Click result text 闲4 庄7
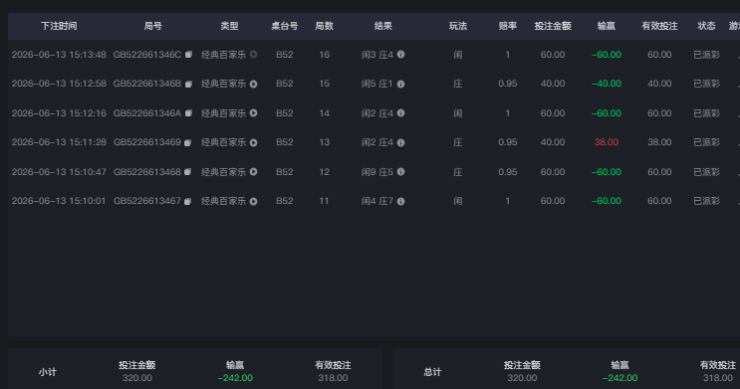The width and height of the screenshot is (740, 389). click(377, 201)
